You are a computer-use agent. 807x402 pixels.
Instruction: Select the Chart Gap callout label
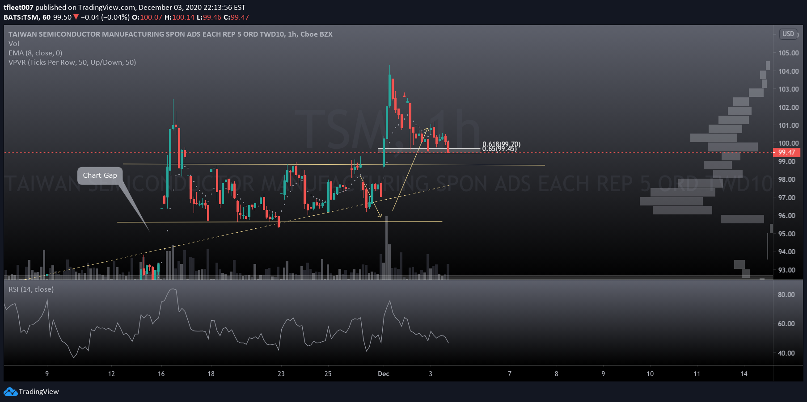click(x=100, y=176)
